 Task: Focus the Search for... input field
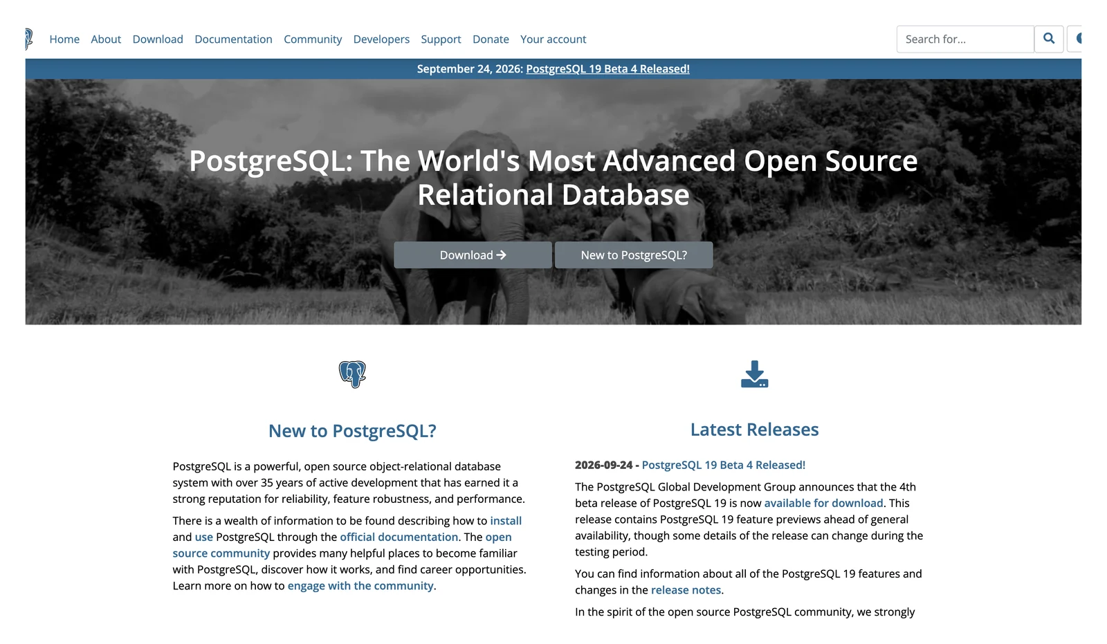tap(965, 39)
